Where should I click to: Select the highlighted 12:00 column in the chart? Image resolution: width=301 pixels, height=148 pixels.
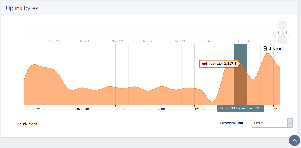pyautogui.click(x=240, y=84)
